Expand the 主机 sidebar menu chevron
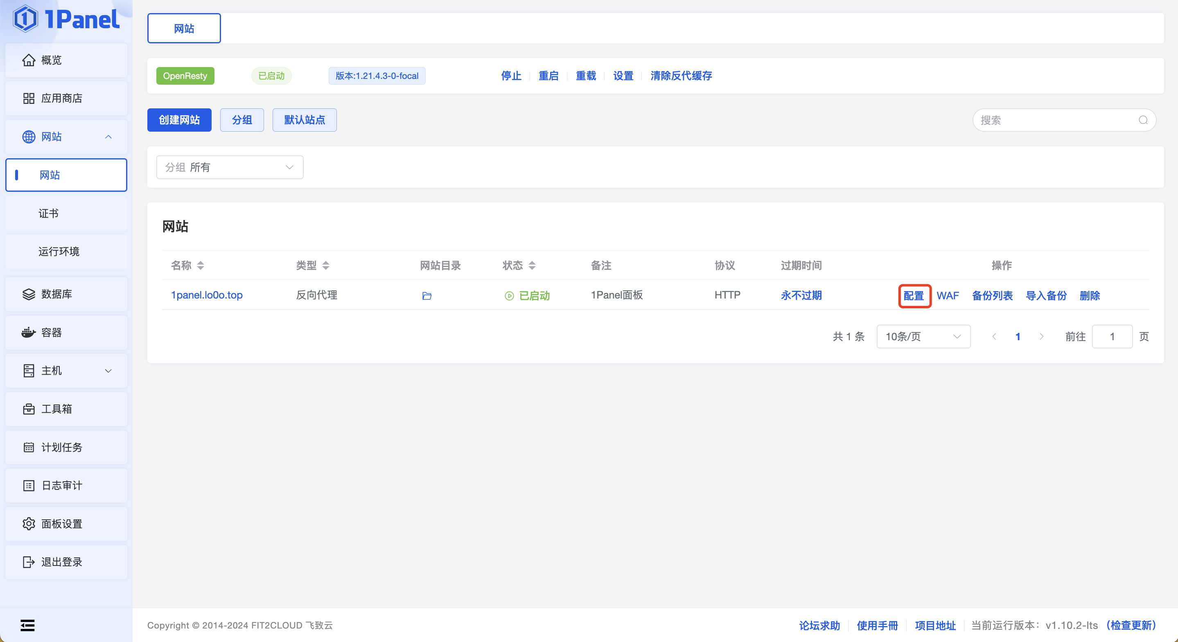Image resolution: width=1178 pixels, height=642 pixels. coord(108,370)
